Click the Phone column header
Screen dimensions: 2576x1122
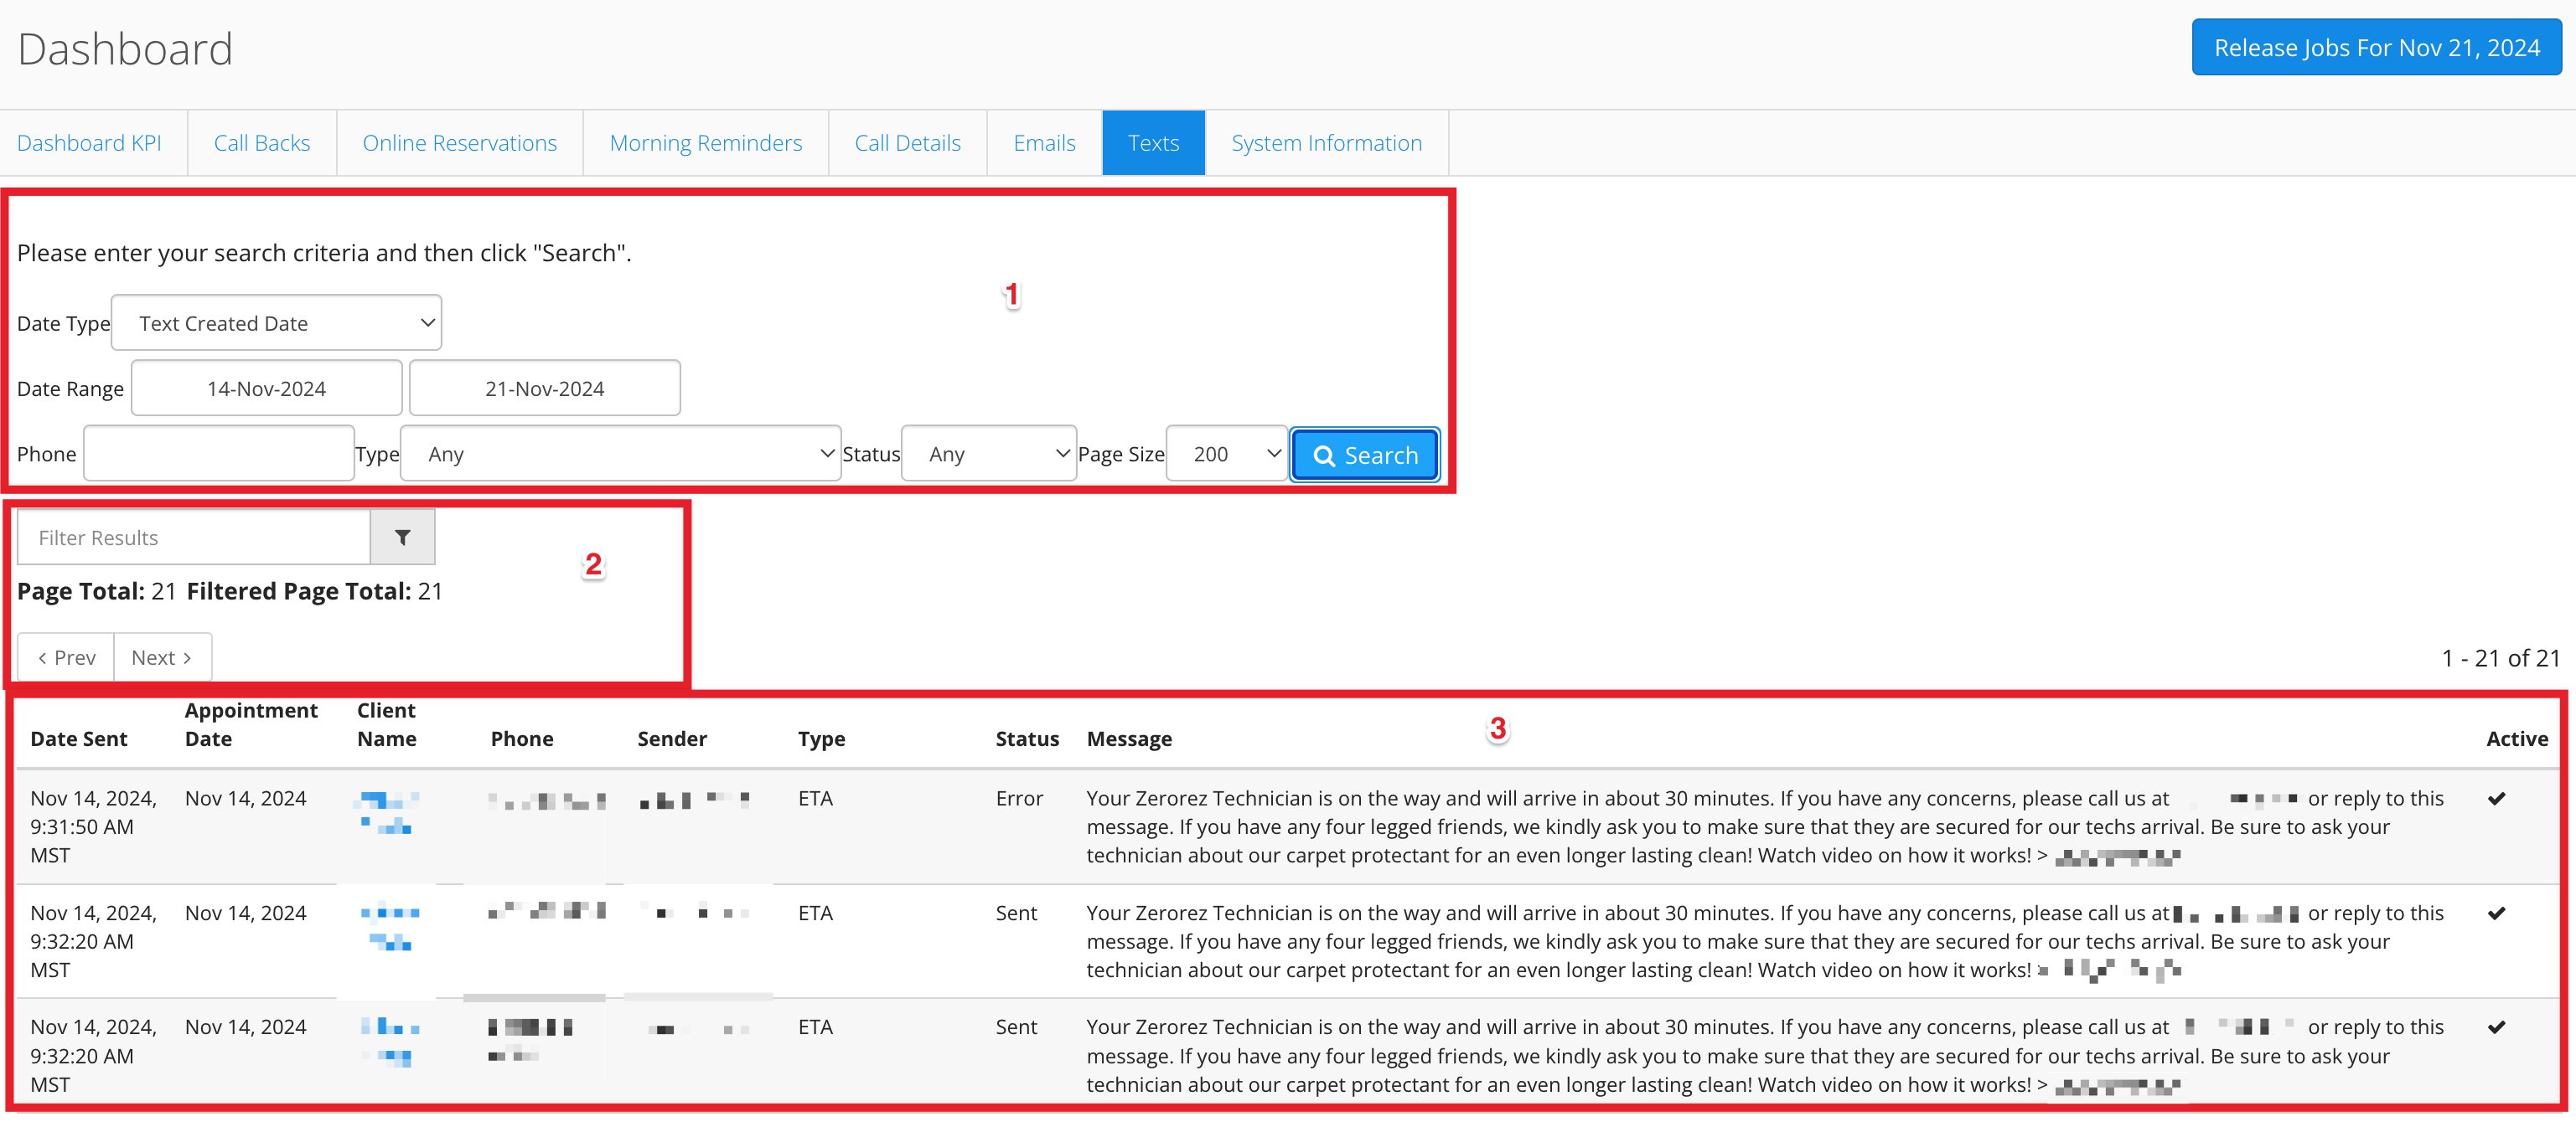click(x=522, y=739)
